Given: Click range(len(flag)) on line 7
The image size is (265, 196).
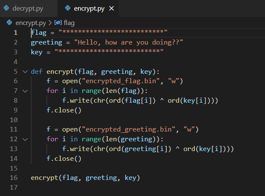Looking at the screenshot, I should (x=113, y=91).
